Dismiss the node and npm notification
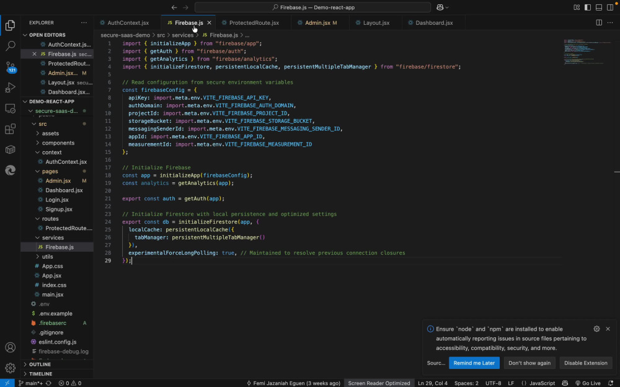This screenshot has width=620, height=387. 608,329
